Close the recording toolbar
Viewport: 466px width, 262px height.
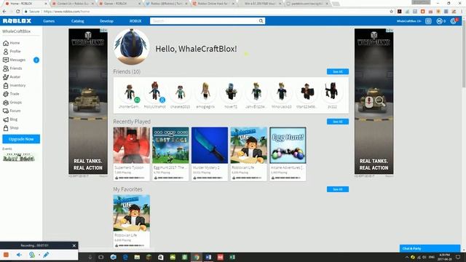74,245
